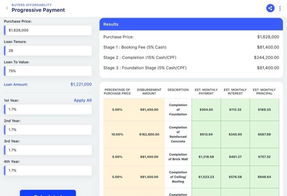Go back using the left chevron arrow
Screen dimensions: 287x196
tap(7, 8)
